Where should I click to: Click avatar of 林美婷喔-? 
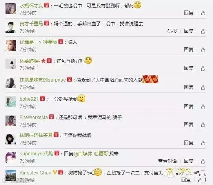[x=11, y=64]
